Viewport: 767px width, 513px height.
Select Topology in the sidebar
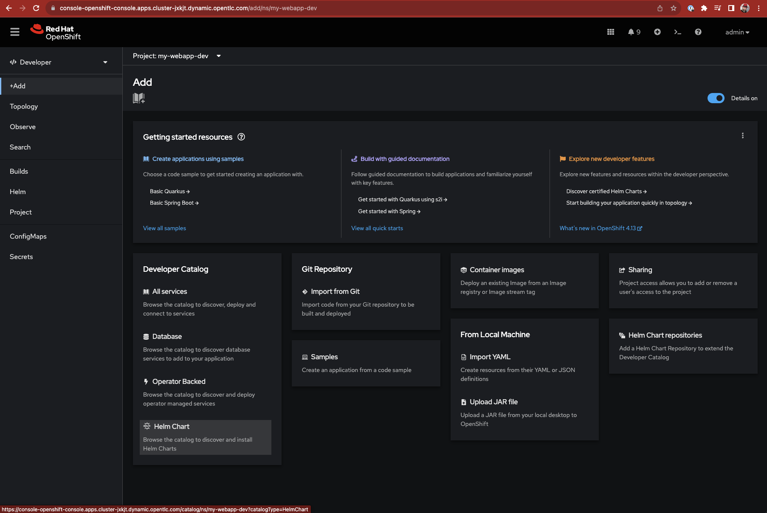coord(23,106)
